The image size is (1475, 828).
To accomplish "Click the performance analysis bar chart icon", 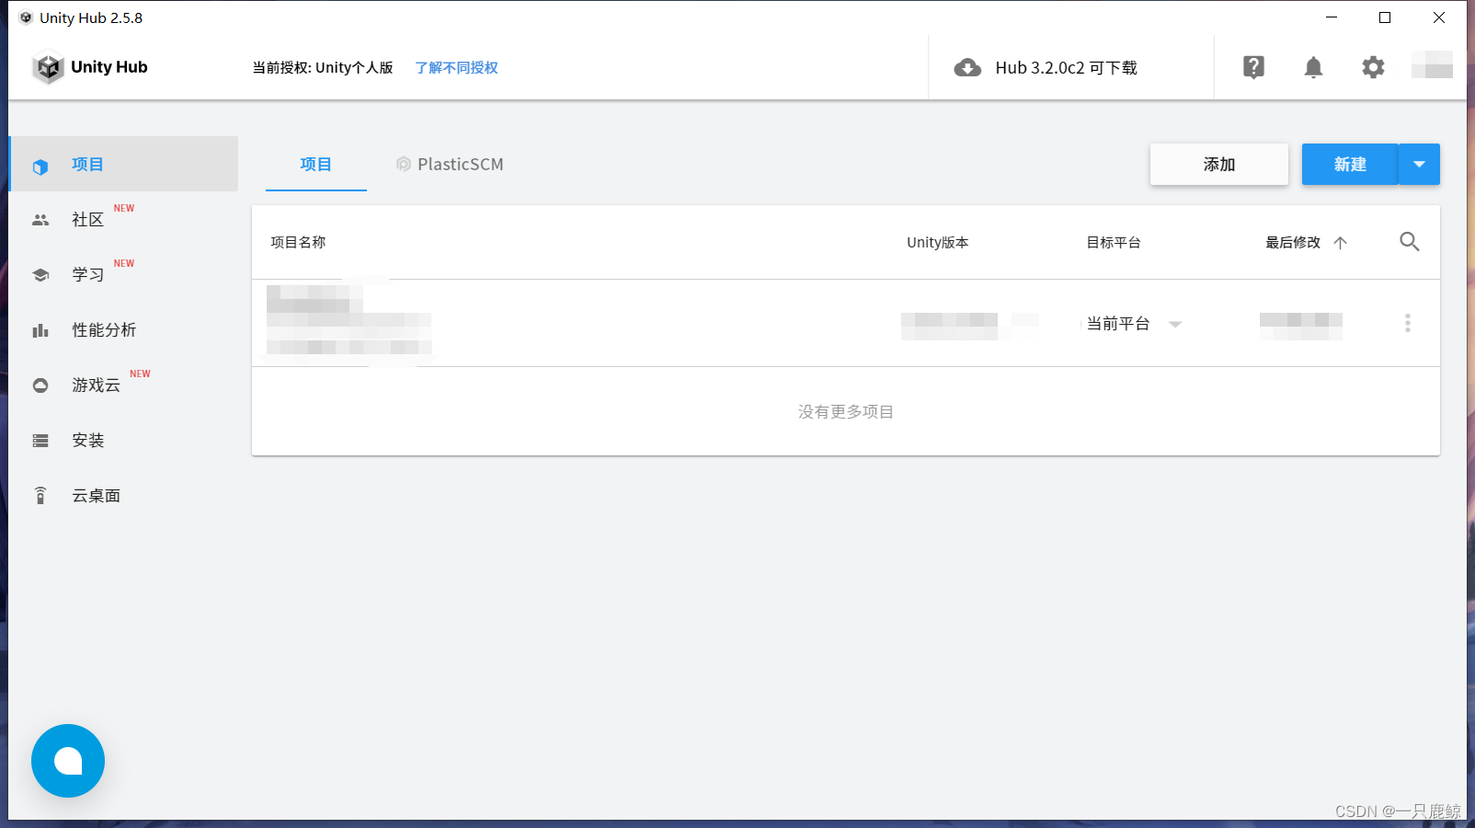I will point(40,330).
